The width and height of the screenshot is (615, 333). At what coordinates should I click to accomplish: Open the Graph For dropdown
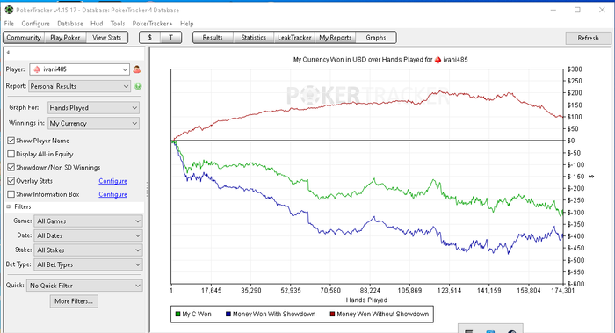93,107
